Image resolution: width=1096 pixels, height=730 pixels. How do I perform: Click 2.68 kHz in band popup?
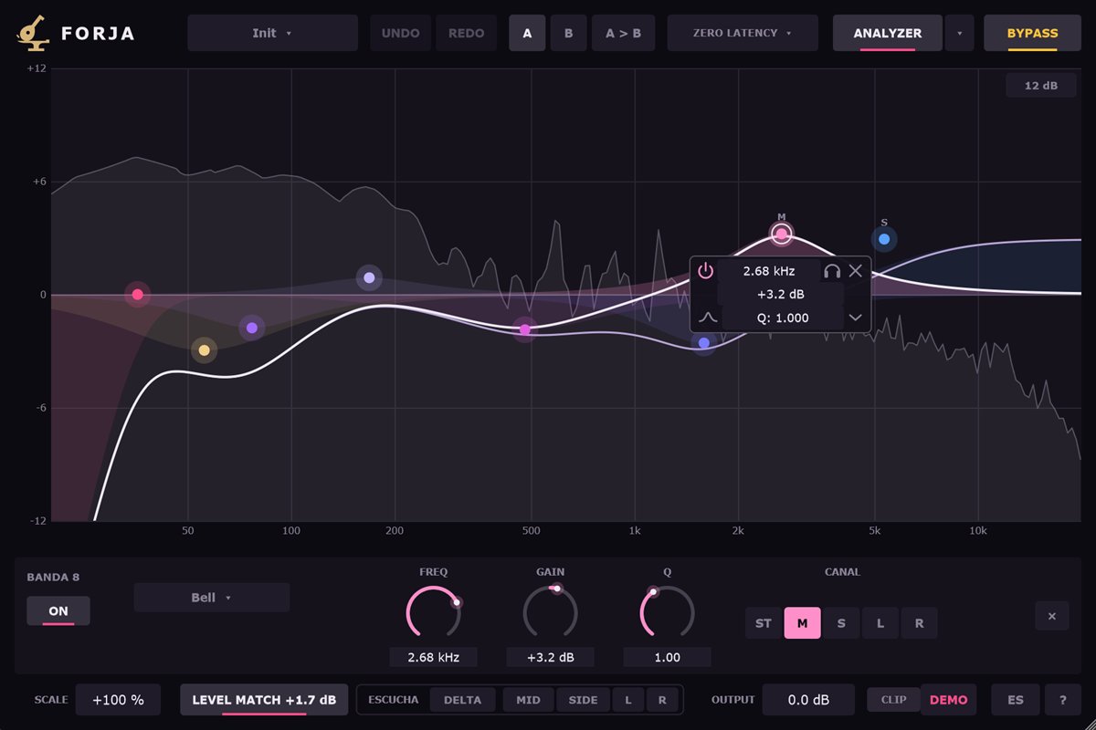click(x=768, y=270)
